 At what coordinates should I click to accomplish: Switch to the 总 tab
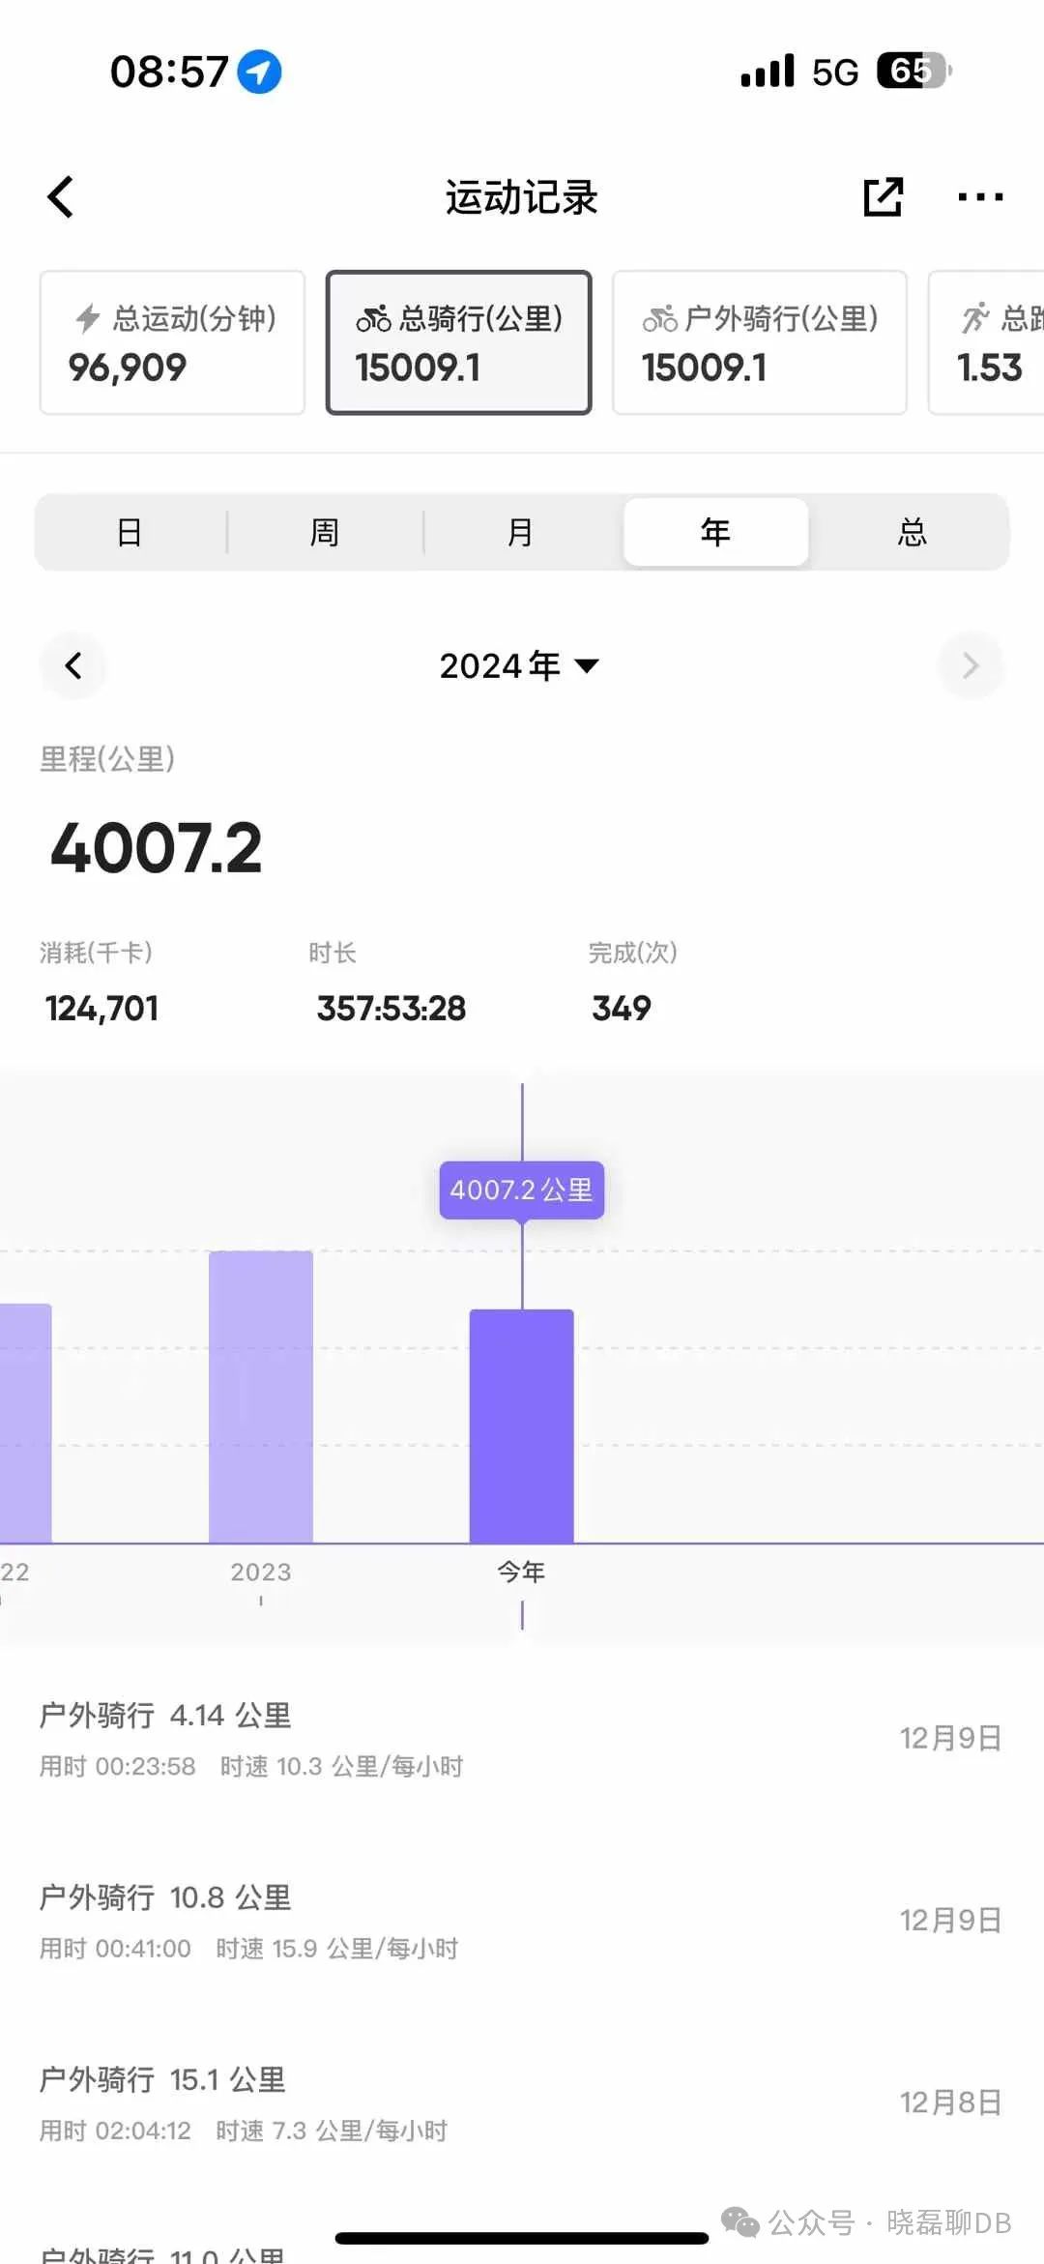click(912, 532)
